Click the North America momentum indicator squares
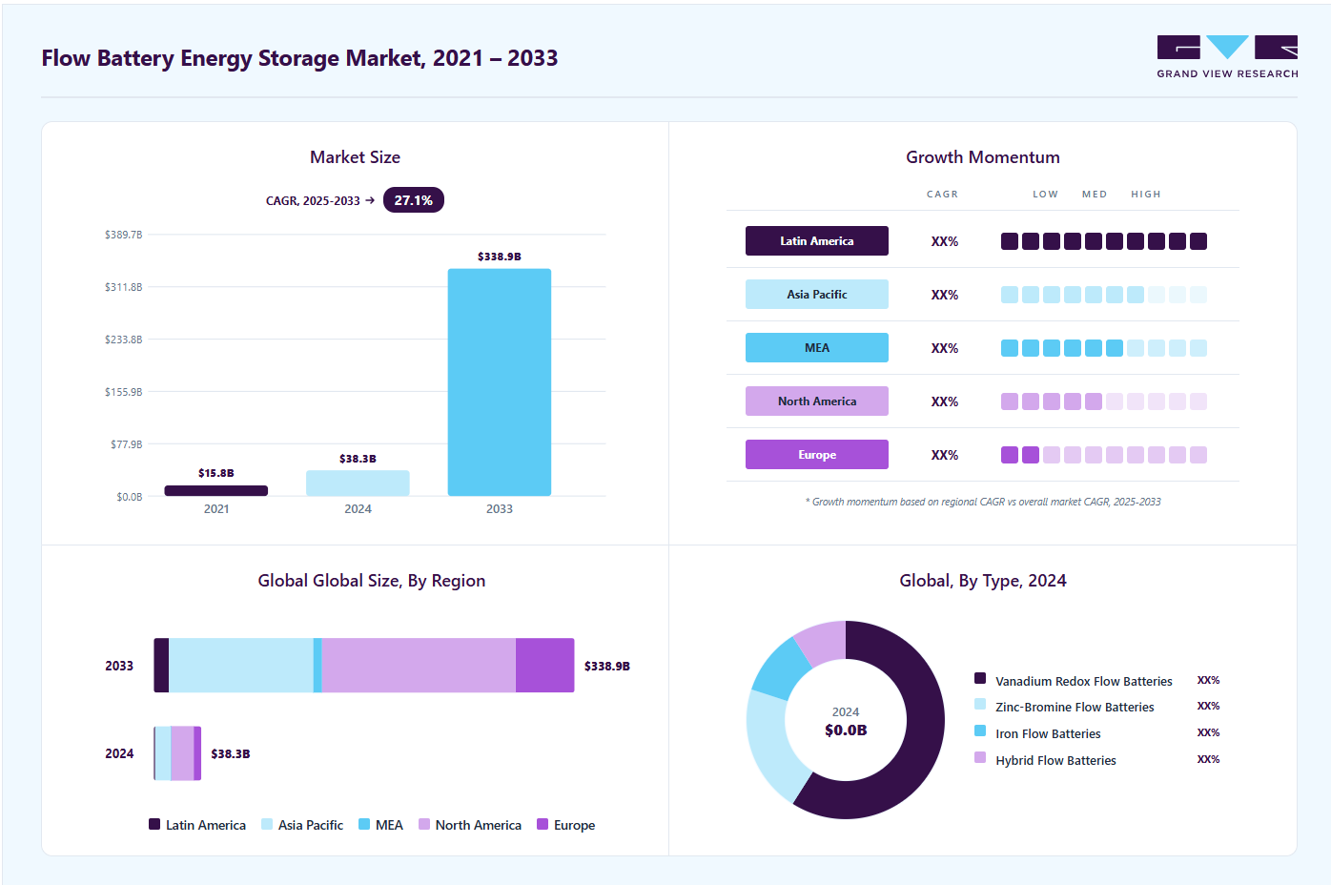The width and height of the screenshot is (1331, 885). coord(1104,401)
